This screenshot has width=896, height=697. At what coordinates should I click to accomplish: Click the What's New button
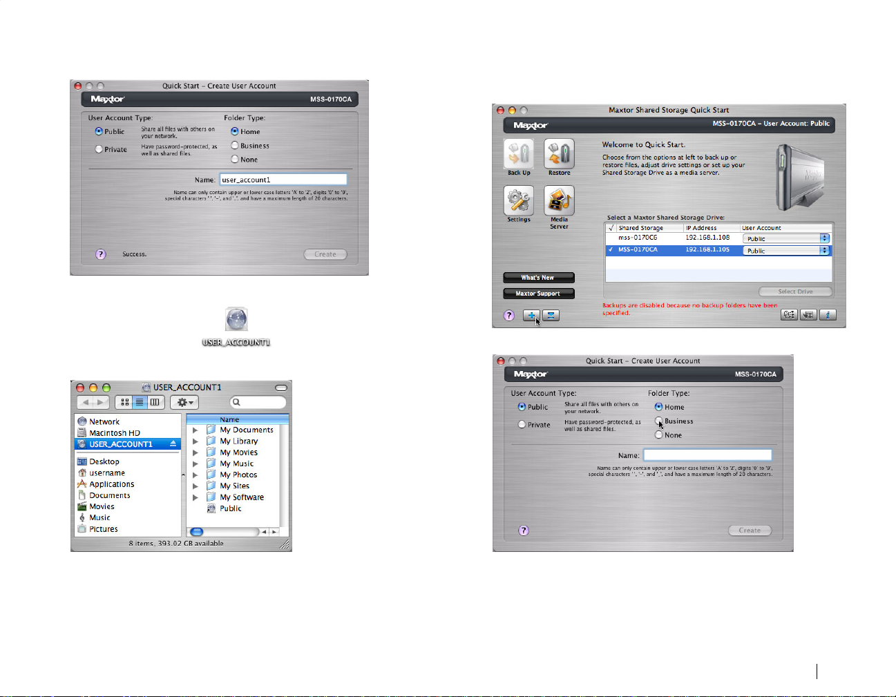click(539, 278)
